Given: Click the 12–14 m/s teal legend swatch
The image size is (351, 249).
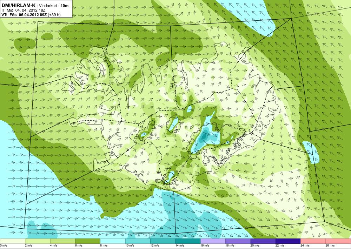Looking at the screenshot, I should pos(163,241).
